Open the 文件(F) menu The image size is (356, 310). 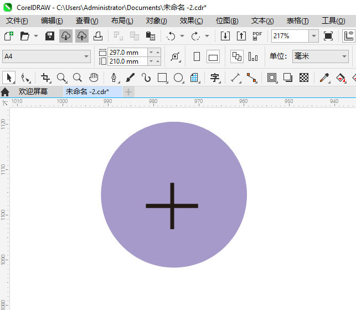pyautogui.click(x=17, y=20)
